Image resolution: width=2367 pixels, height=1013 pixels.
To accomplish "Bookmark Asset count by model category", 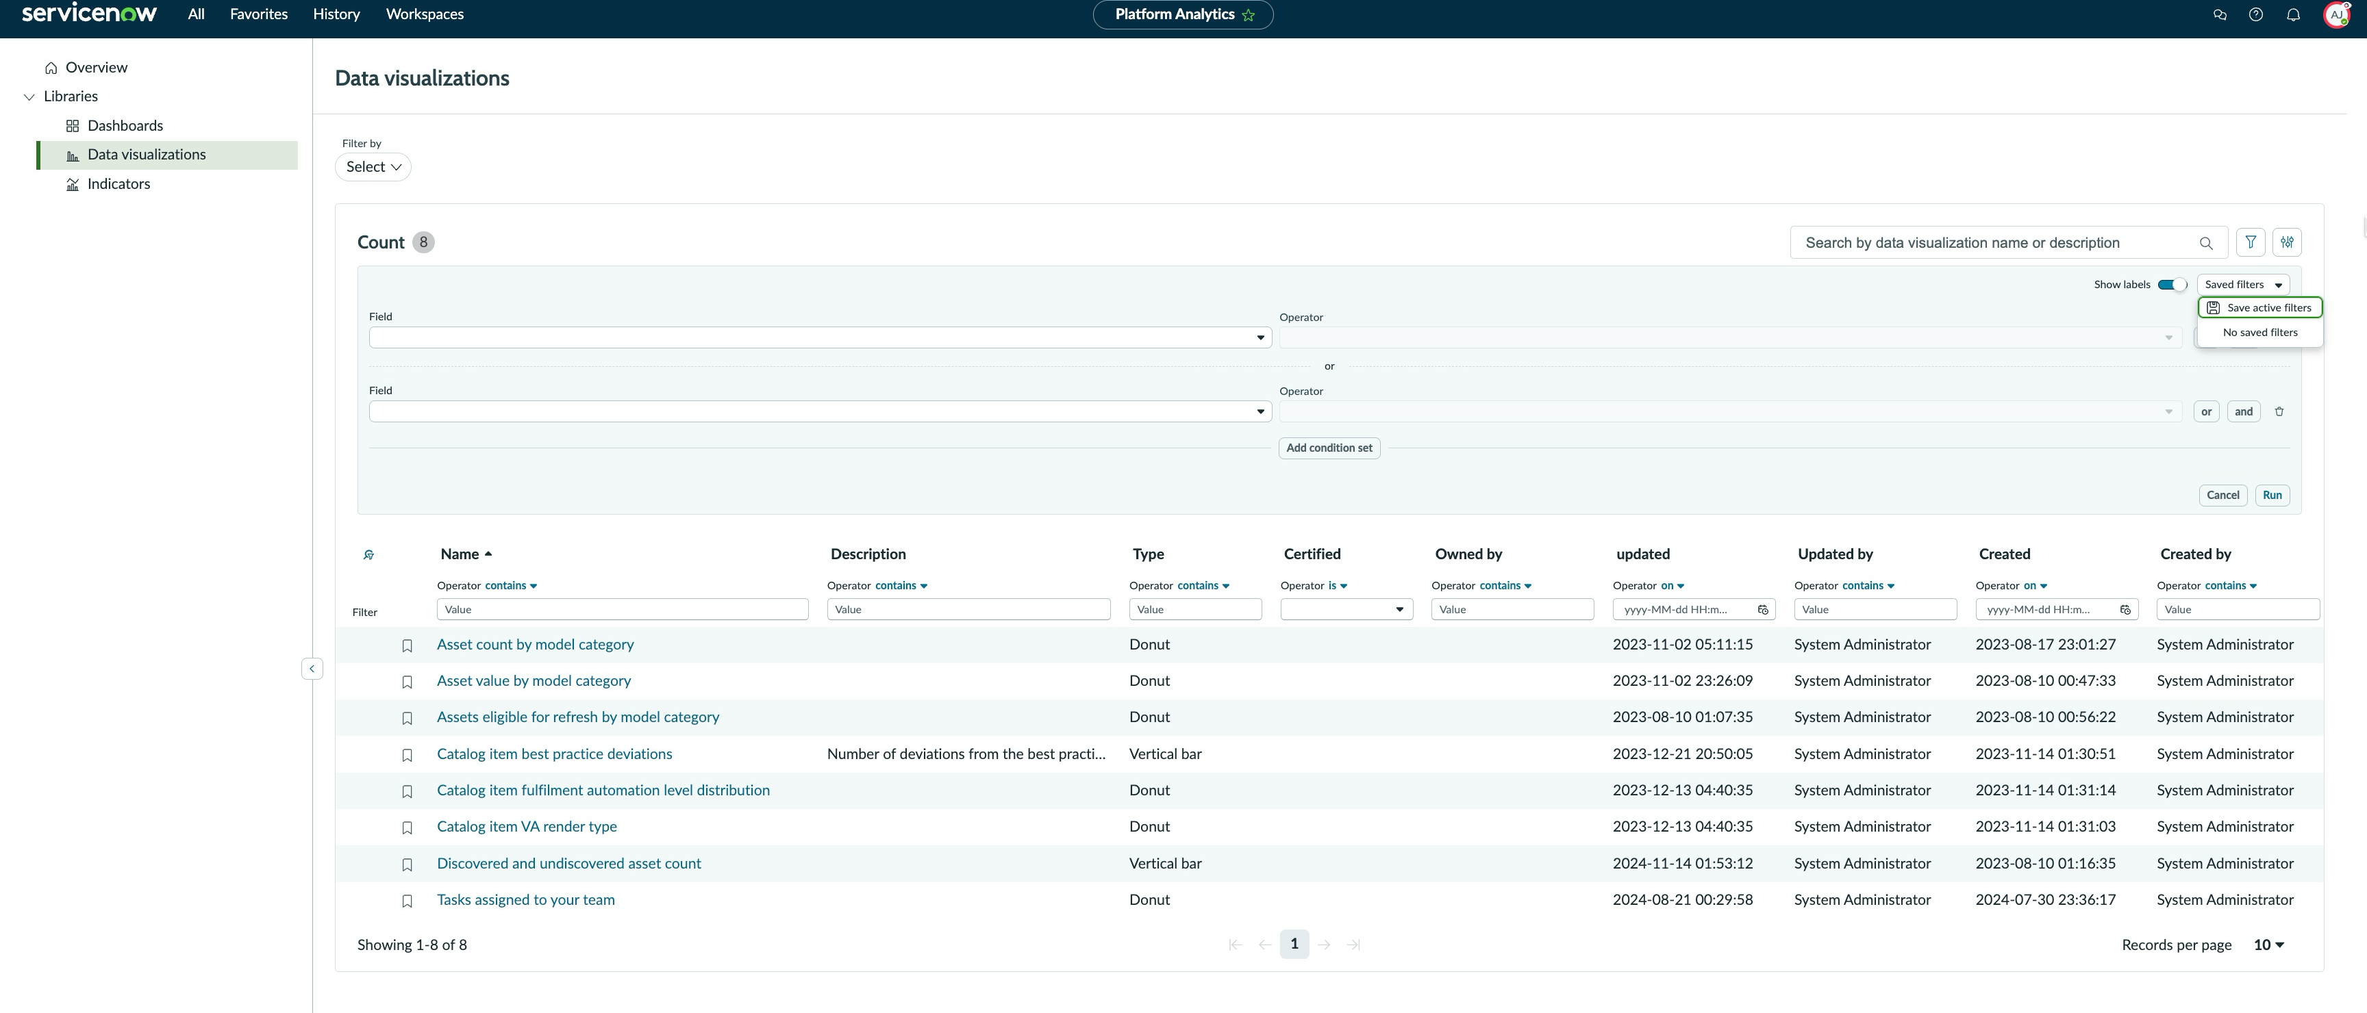I will pyautogui.click(x=407, y=645).
